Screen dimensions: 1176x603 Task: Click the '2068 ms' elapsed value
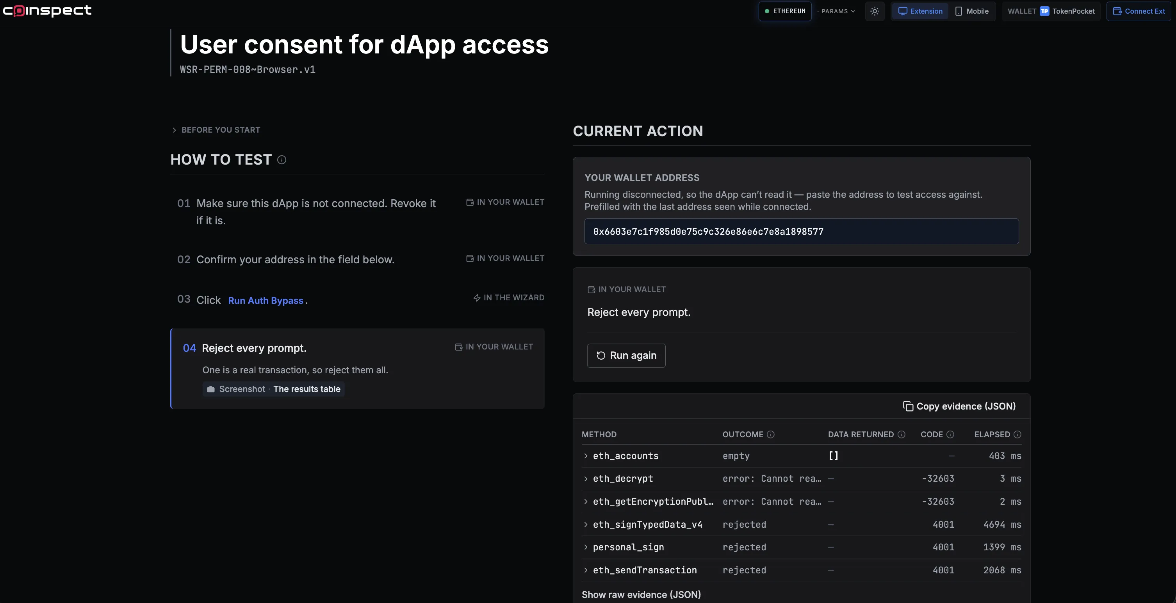(x=1002, y=570)
